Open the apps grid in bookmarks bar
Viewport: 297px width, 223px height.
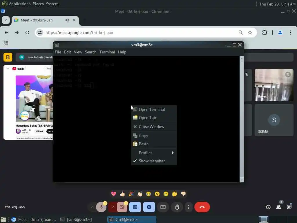pyautogui.click(x=6, y=43)
